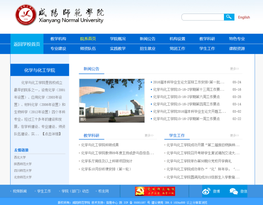
Task: Click the magnifying glass search button
Action: coord(229,17)
